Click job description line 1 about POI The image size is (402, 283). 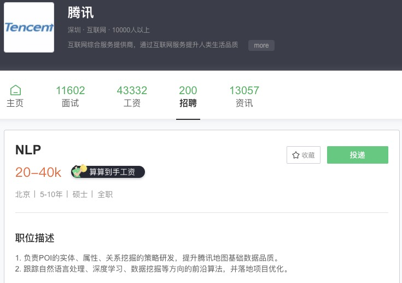(x=148, y=258)
